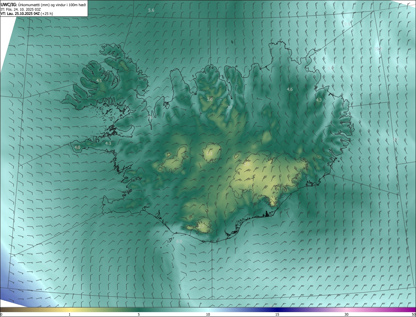
Task: Click the pale yellow segment of the color bar
Action: click(x=70, y=310)
